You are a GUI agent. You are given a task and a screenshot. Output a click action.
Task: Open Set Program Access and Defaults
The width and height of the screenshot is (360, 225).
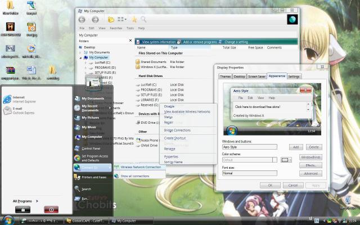(95, 158)
